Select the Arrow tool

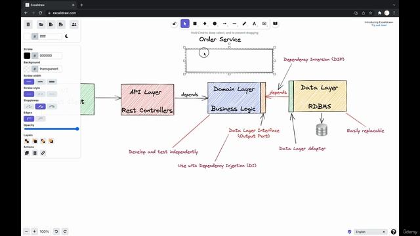tap(224, 24)
